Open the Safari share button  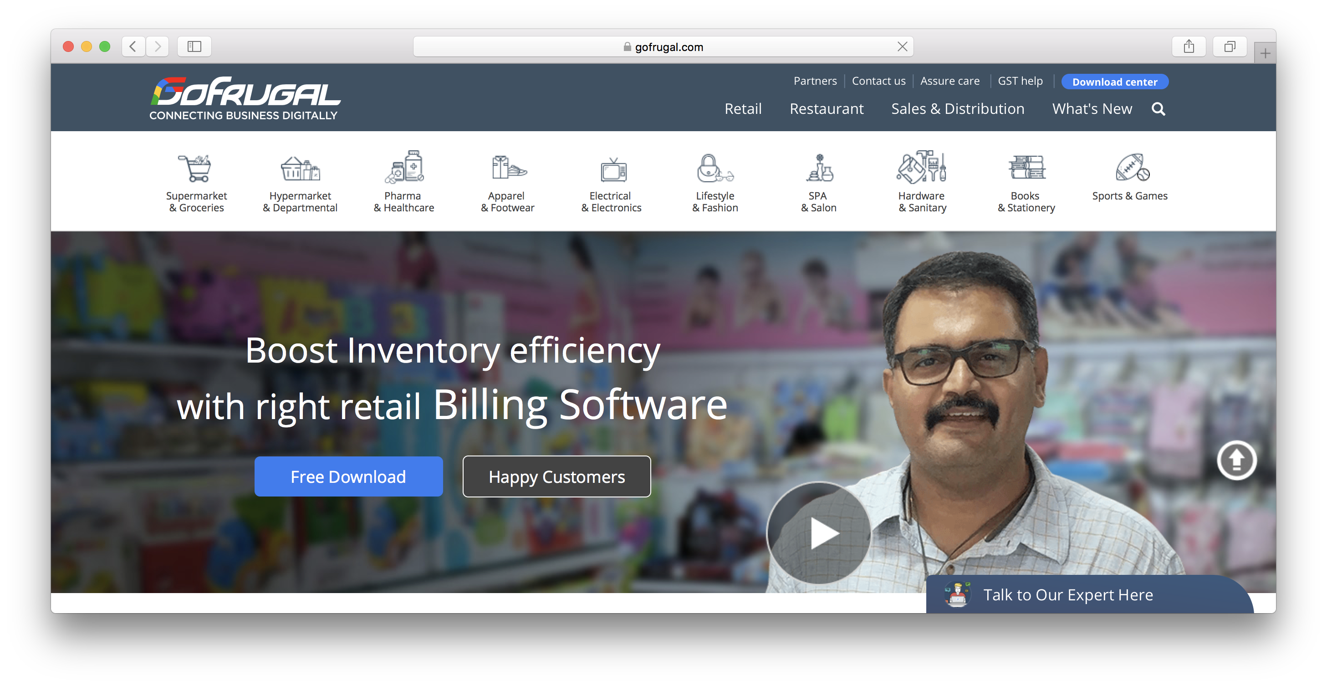(x=1189, y=46)
